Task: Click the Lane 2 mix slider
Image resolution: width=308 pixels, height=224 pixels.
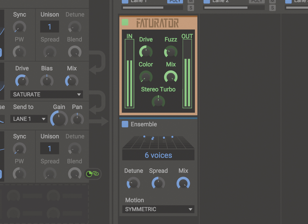Action: pyautogui.click(x=234, y=8)
